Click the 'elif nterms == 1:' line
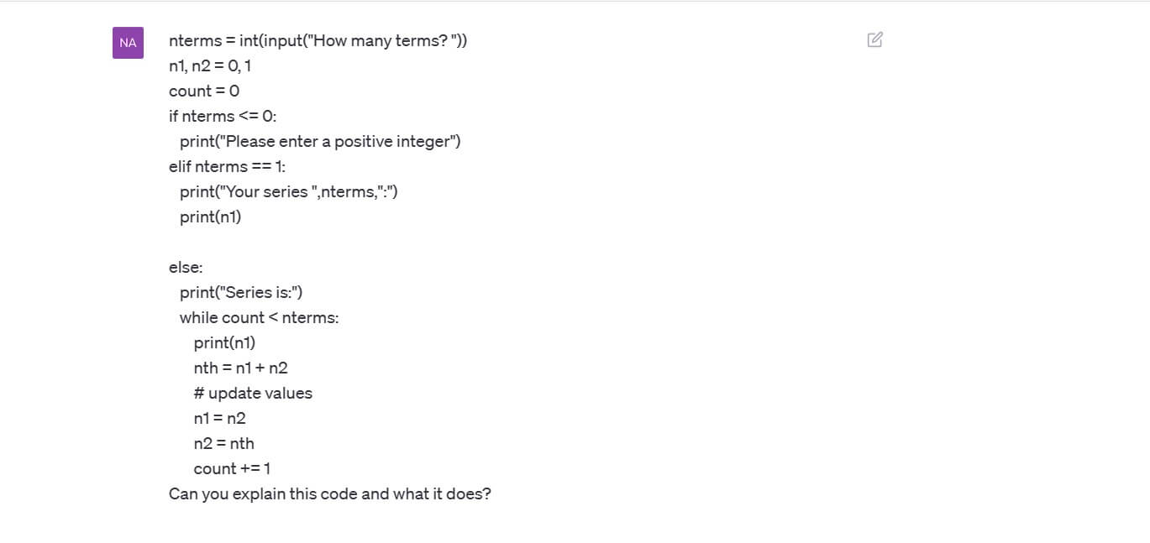Screen dimensions: 1150x543 click(228, 166)
